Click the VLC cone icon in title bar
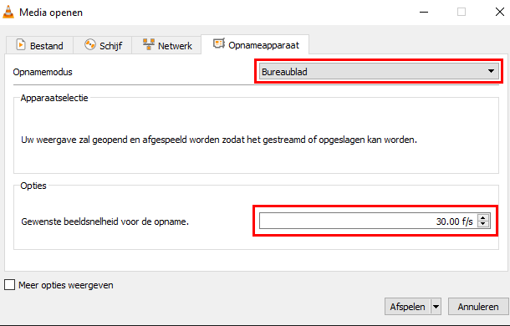510x326 pixels. click(8, 12)
